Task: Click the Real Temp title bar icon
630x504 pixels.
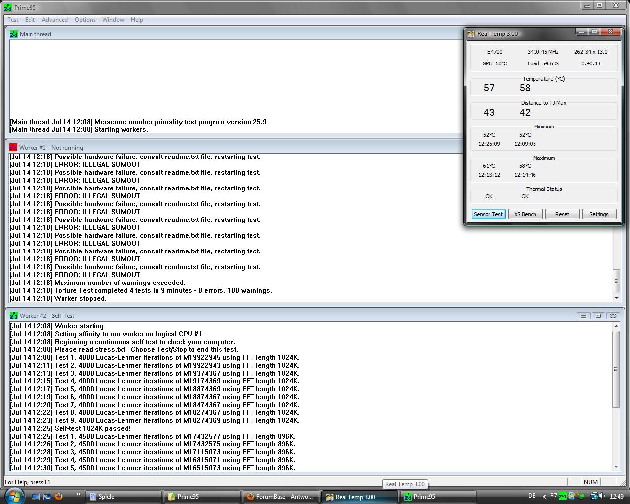Action: [471, 33]
